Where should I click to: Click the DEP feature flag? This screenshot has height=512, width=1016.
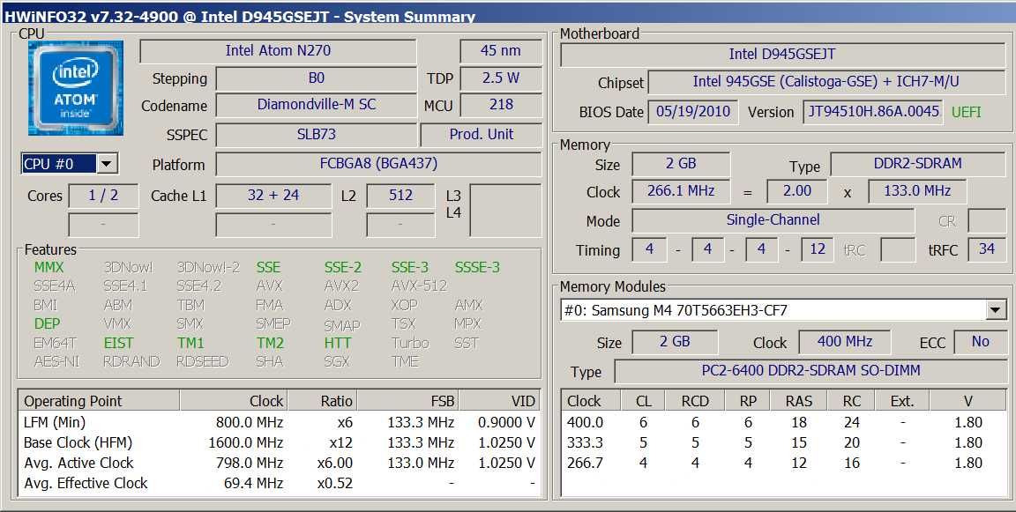coord(47,323)
